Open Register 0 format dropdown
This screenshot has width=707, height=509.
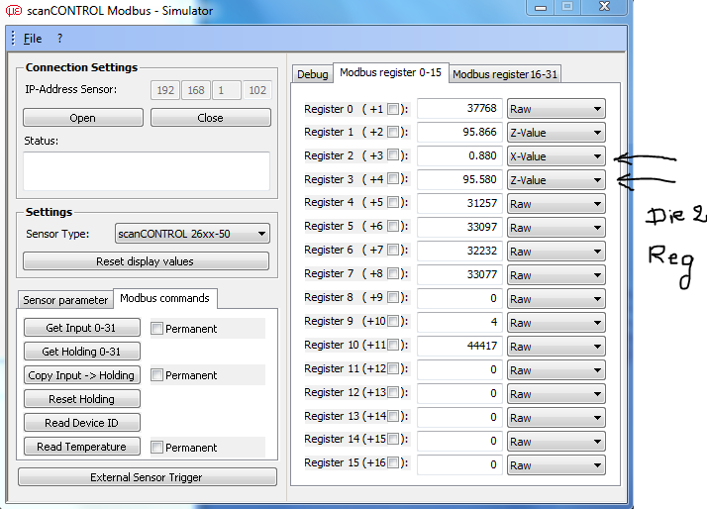pyautogui.click(x=555, y=109)
